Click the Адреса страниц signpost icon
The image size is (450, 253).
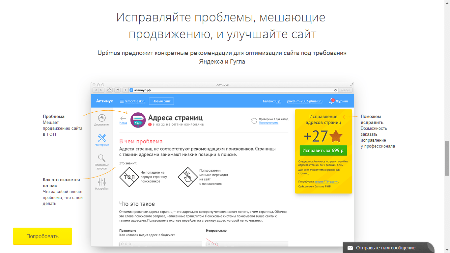tap(138, 120)
